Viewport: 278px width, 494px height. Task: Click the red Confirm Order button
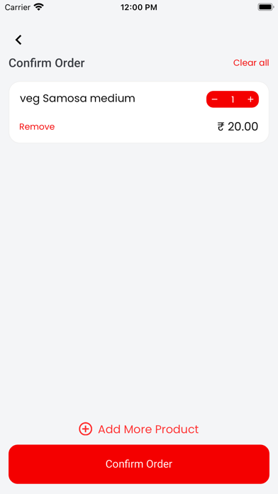tap(139, 464)
